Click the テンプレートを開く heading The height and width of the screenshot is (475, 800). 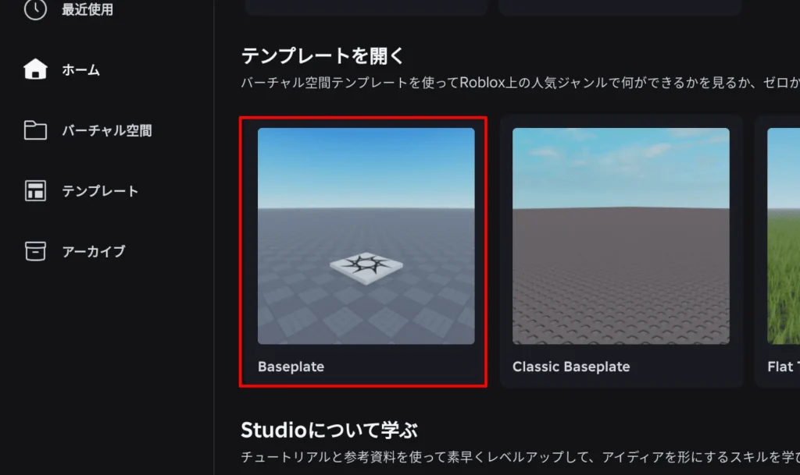point(323,55)
